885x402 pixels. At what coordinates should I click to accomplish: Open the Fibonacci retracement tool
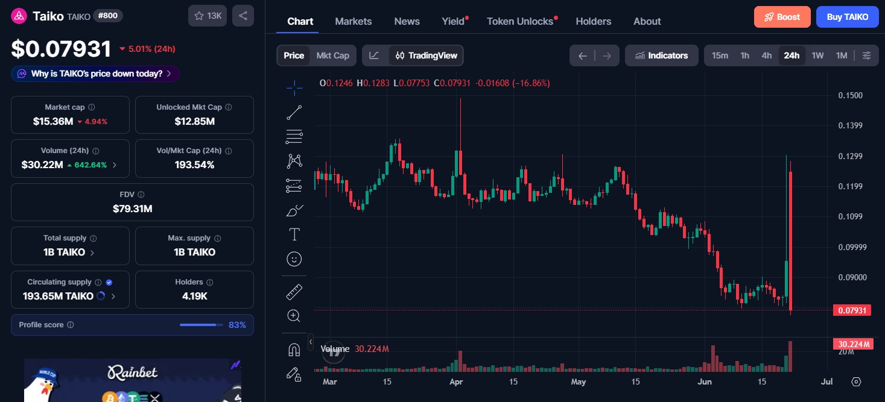pos(294,137)
